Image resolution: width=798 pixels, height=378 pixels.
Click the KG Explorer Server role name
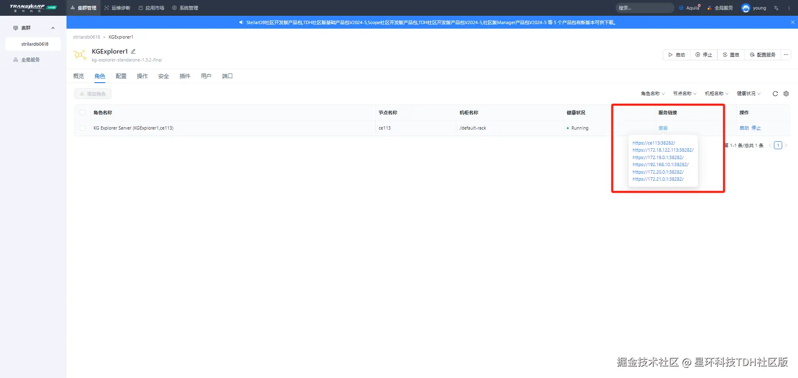pyautogui.click(x=133, y=128)
